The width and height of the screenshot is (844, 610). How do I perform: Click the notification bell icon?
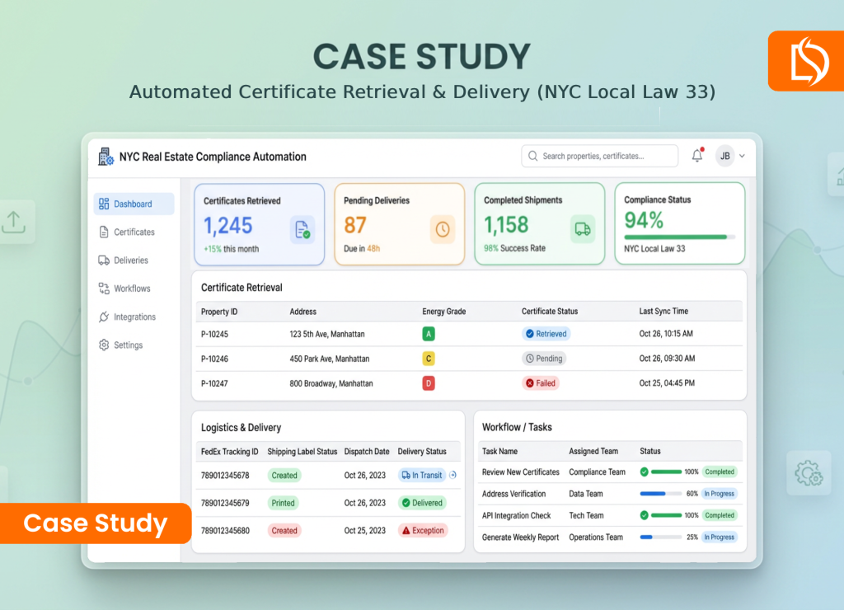(x=697, y=156)
